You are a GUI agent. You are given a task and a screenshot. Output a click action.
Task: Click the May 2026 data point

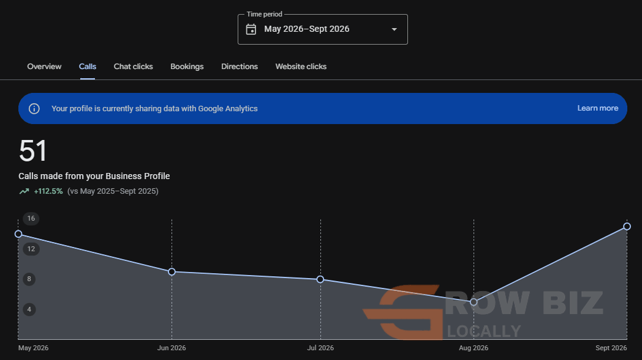[18, 234]
